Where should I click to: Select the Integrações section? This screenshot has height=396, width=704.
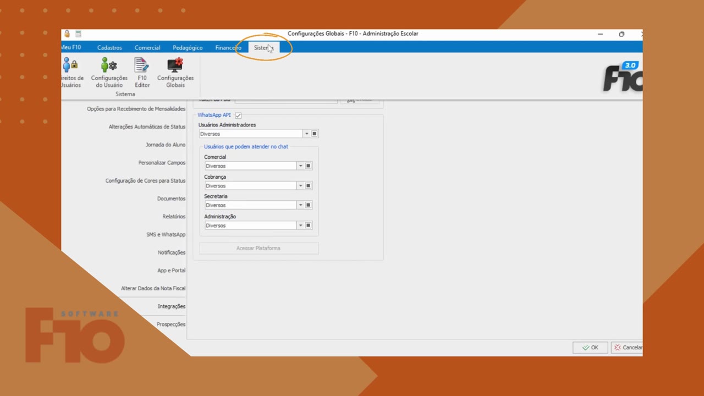point(172,306)
